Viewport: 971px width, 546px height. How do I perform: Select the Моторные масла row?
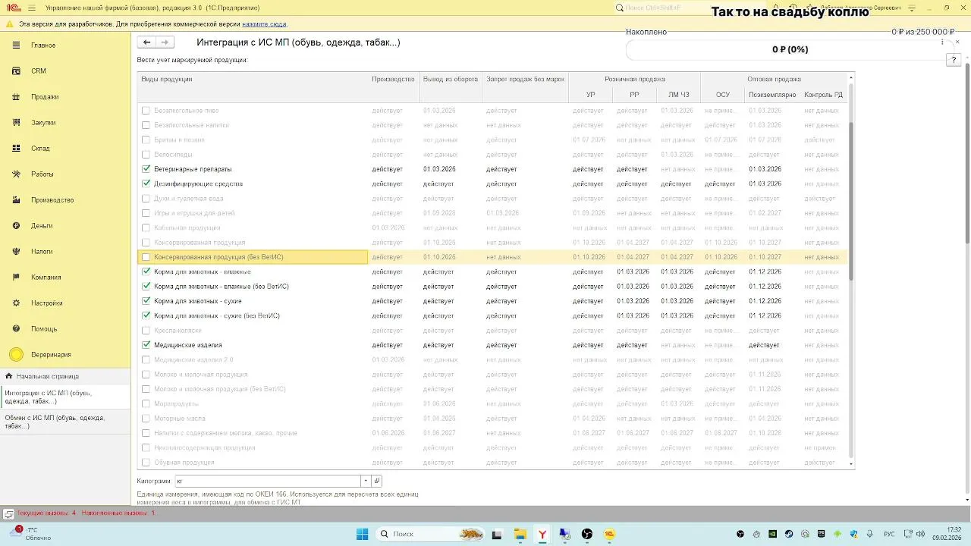coord(492,419)
